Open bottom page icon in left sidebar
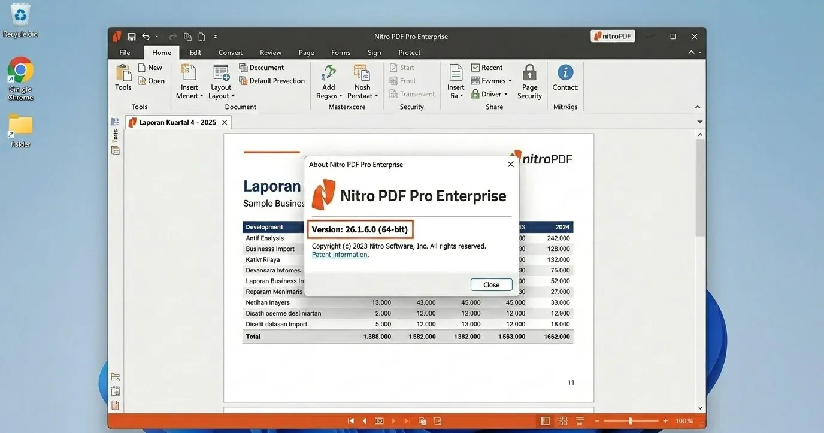This screenshot has width=824, height=433. point(115,405)
